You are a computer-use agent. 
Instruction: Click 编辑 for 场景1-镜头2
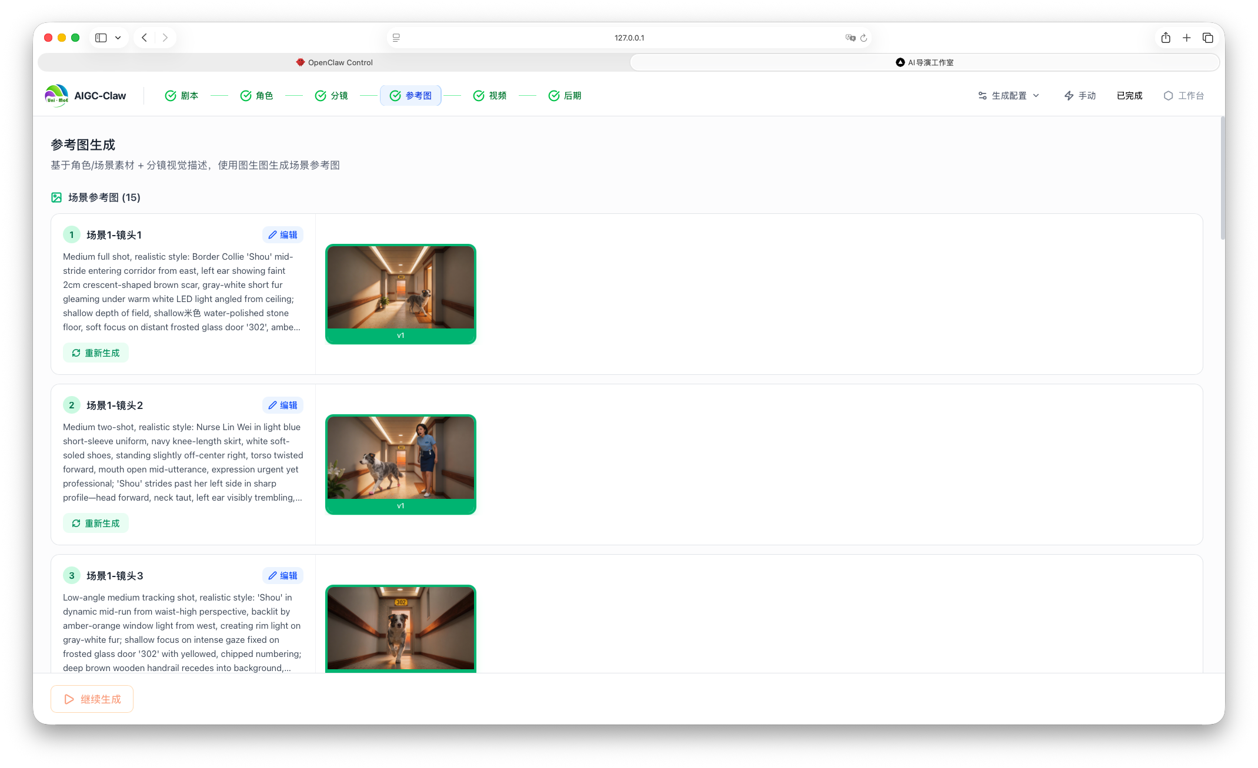pos(283,405)
